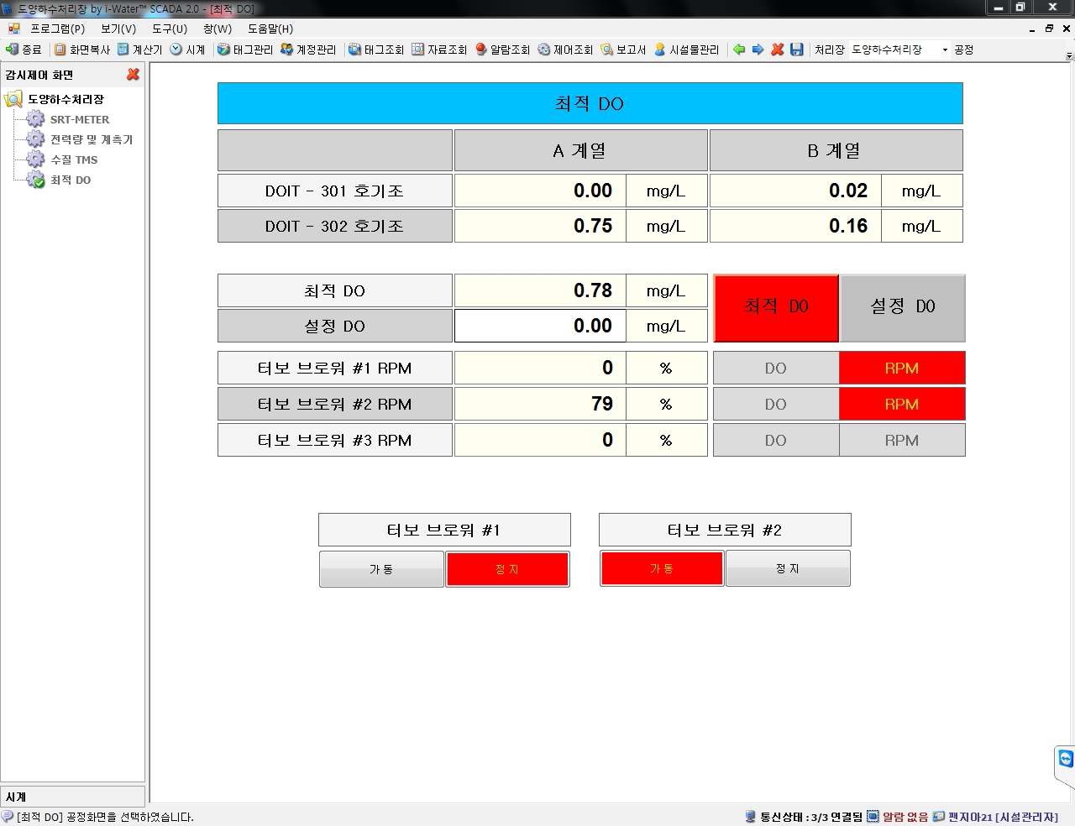Open 제어조회 control lookup
1075x826 pixels.
[x=565, y=50]
